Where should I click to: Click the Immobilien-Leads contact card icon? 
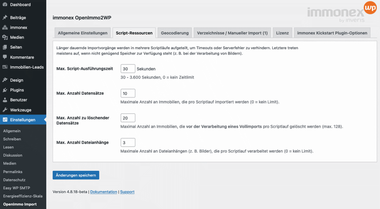(x=5, y=67)
